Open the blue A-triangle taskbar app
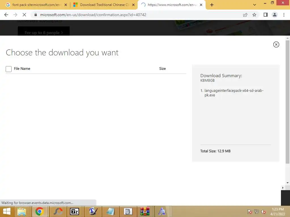290x217 pixels. click(x=162, y=211)
